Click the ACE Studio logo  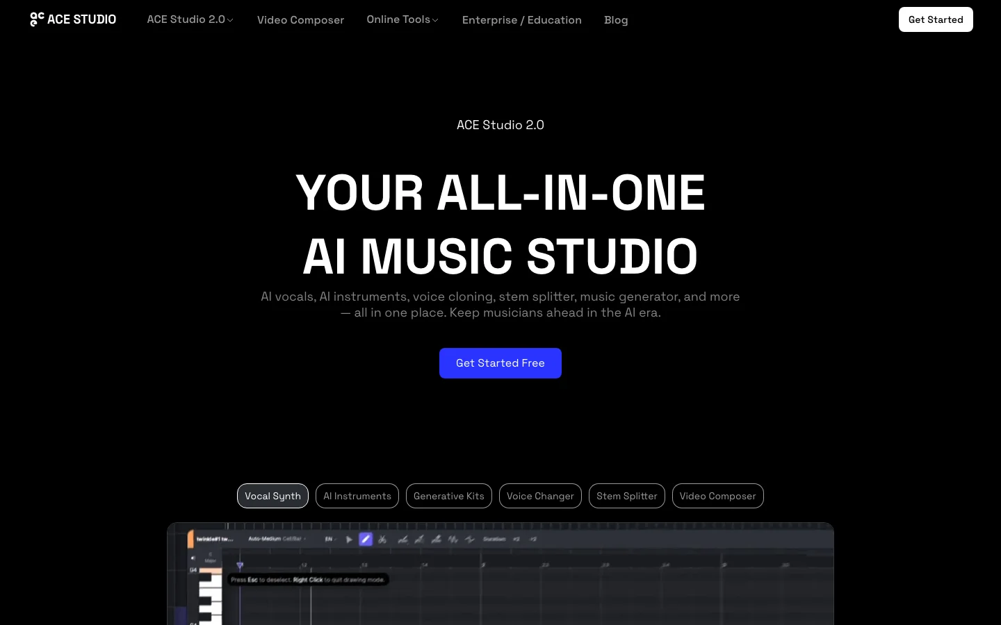[x=73, y=19]
